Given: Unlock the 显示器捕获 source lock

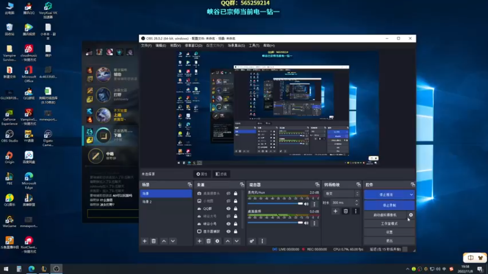Looking at the screenshot, I should click(235, 231).
